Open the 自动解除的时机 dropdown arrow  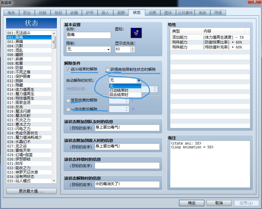(x=139, y=81)
